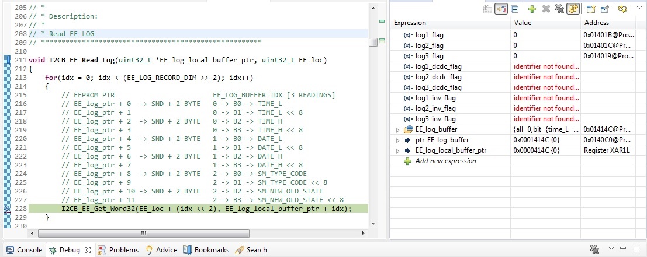647x257 pixels.
Task: Toggle Show Logical Structure button
Action: click(x=501, y=9)
